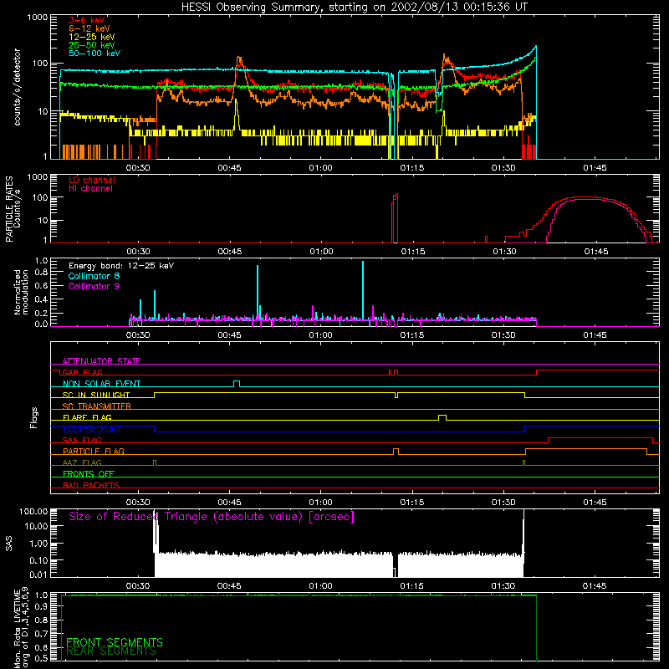Click the 'counts/s/detector' y-axis label

click(18, 87)
